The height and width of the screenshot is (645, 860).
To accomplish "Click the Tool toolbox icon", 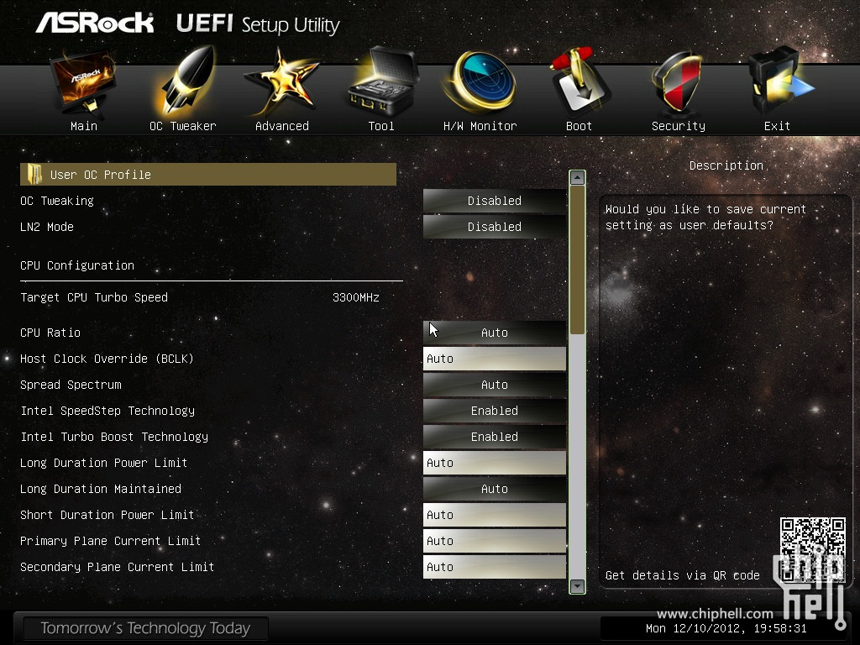I will (383, 81).
